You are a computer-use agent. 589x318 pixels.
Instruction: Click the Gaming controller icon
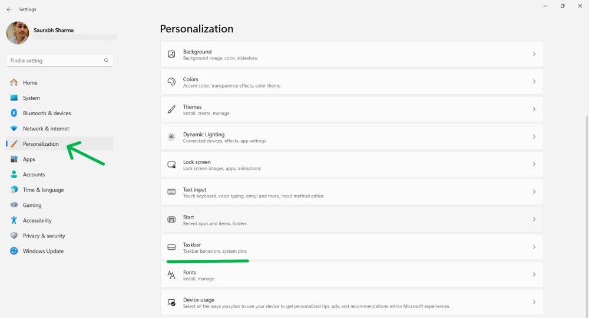[x=14, y=205]
